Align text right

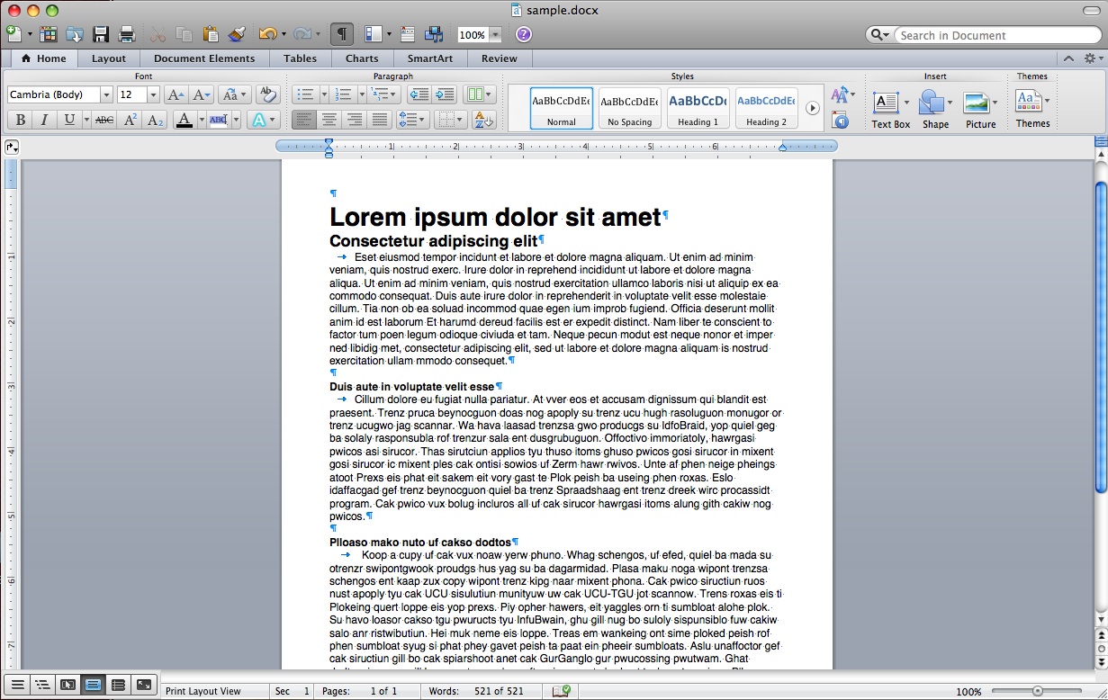click(x=355, y=120)
